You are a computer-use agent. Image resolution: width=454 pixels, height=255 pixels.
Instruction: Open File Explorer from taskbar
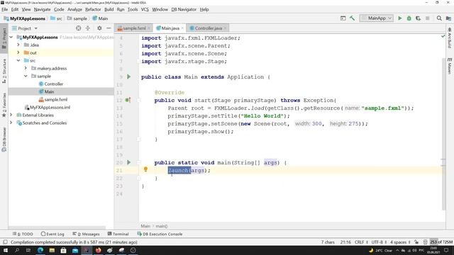[x=52, y=250]
